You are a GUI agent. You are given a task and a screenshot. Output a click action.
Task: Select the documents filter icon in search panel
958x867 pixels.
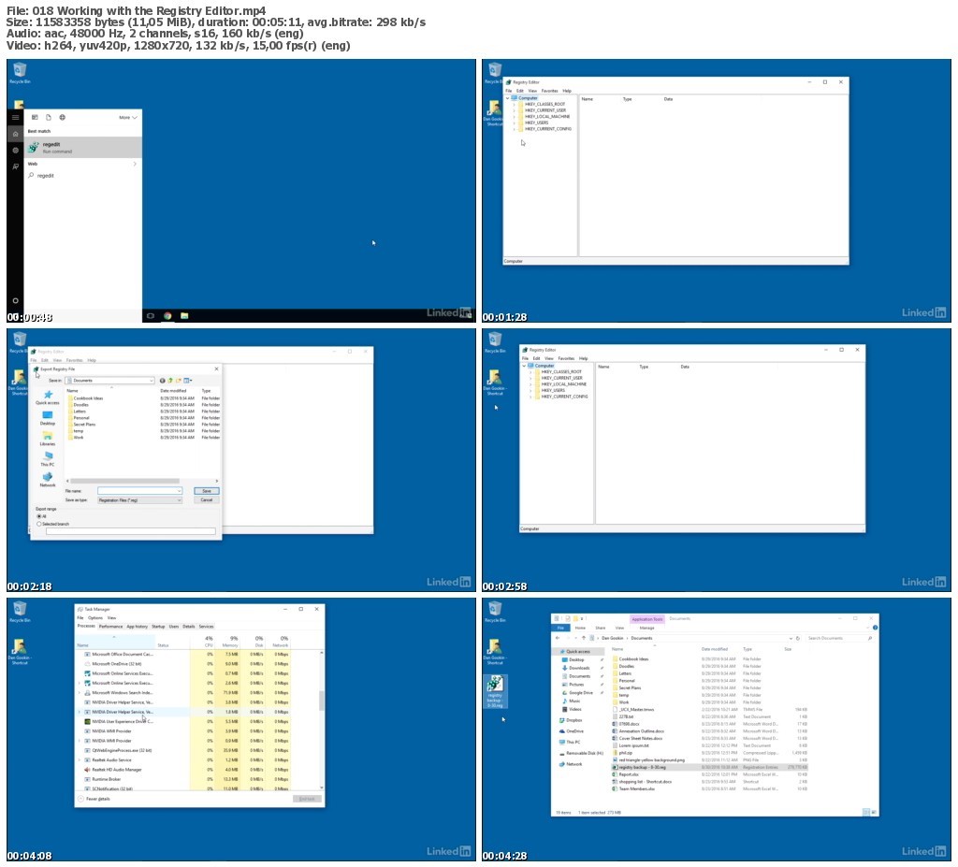49,117
